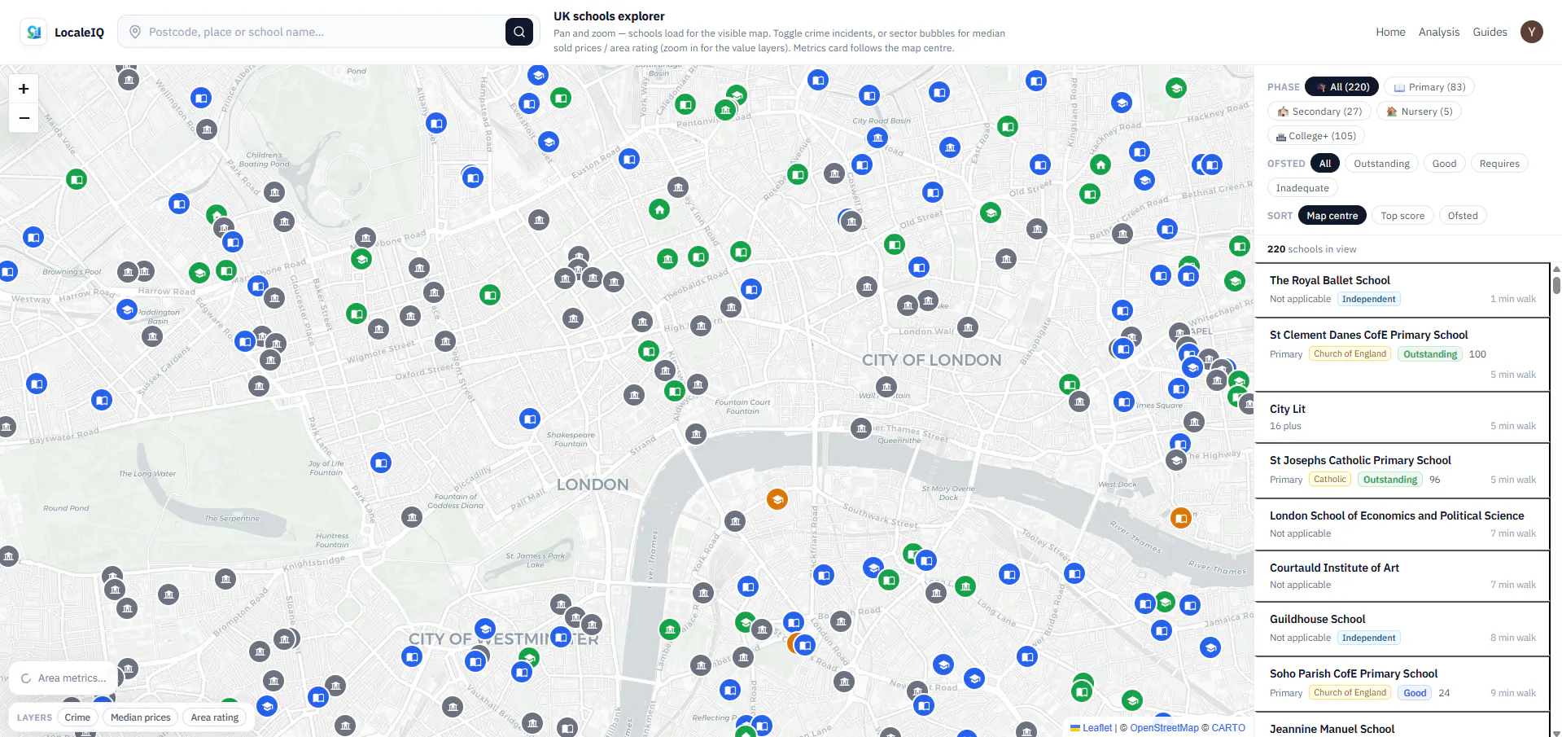
Task: Zoom out the map with minus button
Action: [24, 118]
